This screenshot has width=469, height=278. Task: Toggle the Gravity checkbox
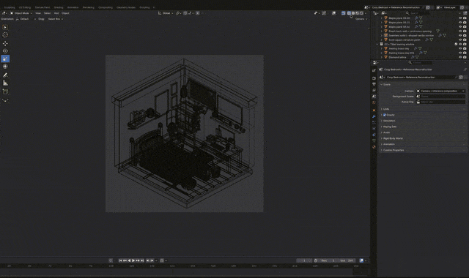(x=385, y=115)
